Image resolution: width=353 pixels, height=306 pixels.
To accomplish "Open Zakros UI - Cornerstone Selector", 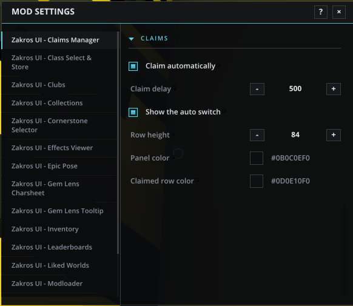I will [x=59, y=125].
